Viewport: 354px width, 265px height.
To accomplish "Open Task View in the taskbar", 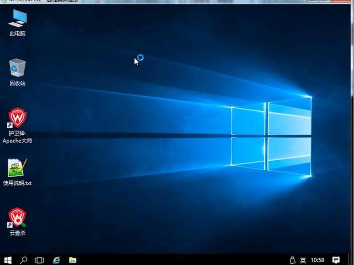I will coord(39,260).
